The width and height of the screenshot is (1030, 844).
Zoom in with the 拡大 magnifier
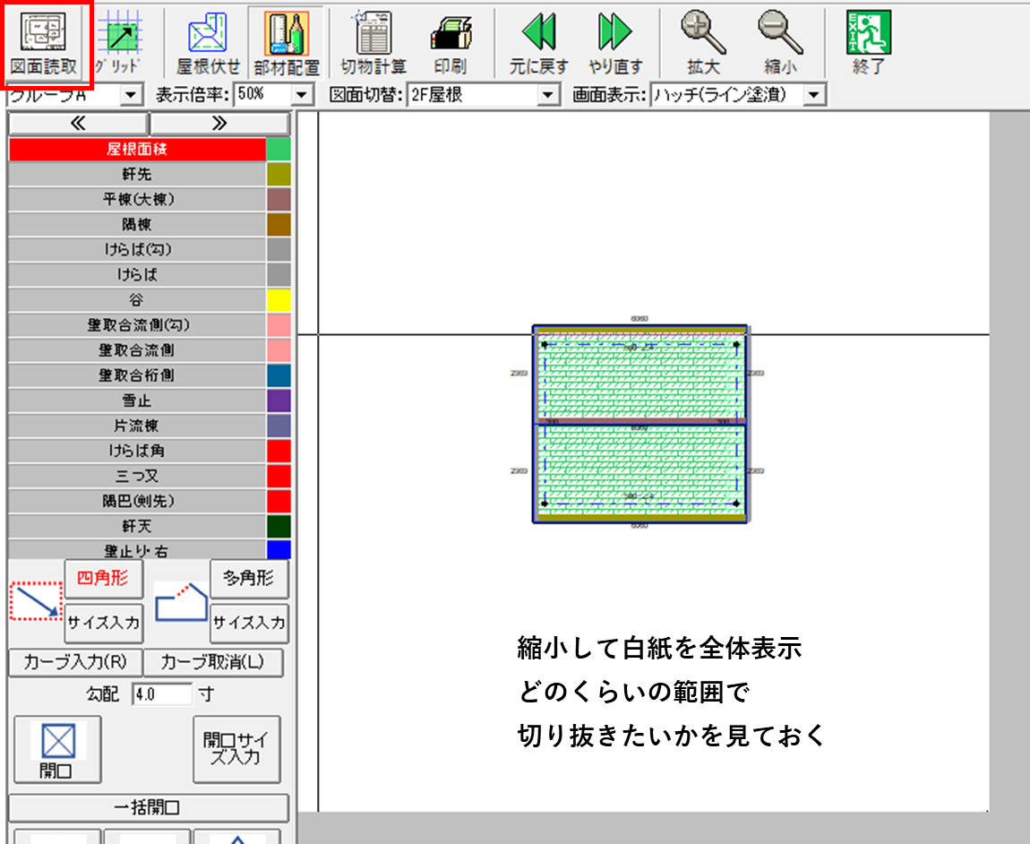701,42
